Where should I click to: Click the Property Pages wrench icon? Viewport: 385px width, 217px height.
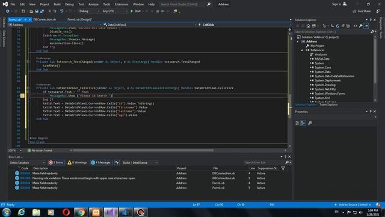[310, 123]
